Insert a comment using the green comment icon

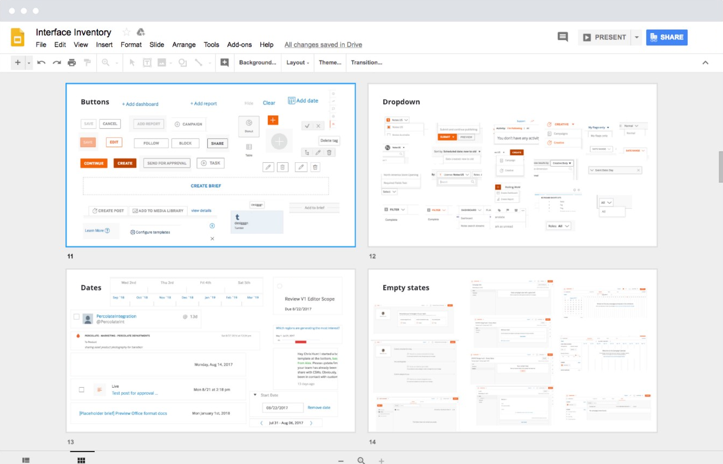pos(224,62)
